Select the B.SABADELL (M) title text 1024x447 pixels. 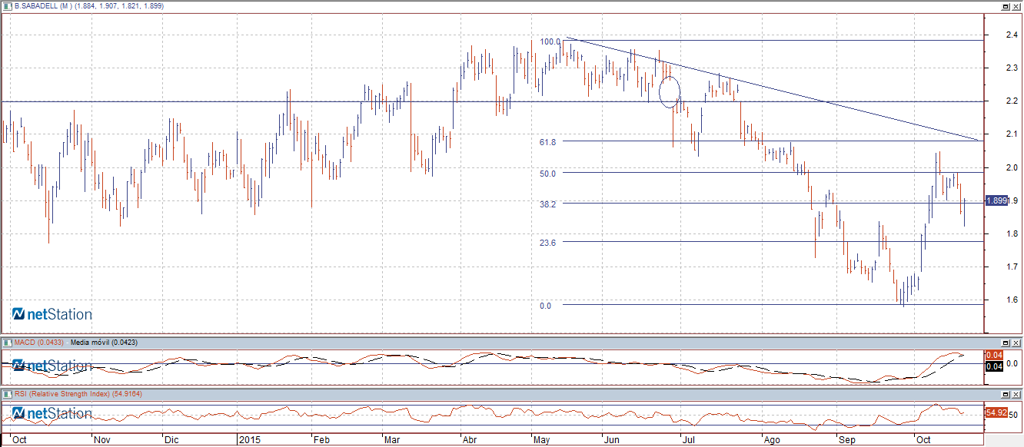tap(43, 6)
